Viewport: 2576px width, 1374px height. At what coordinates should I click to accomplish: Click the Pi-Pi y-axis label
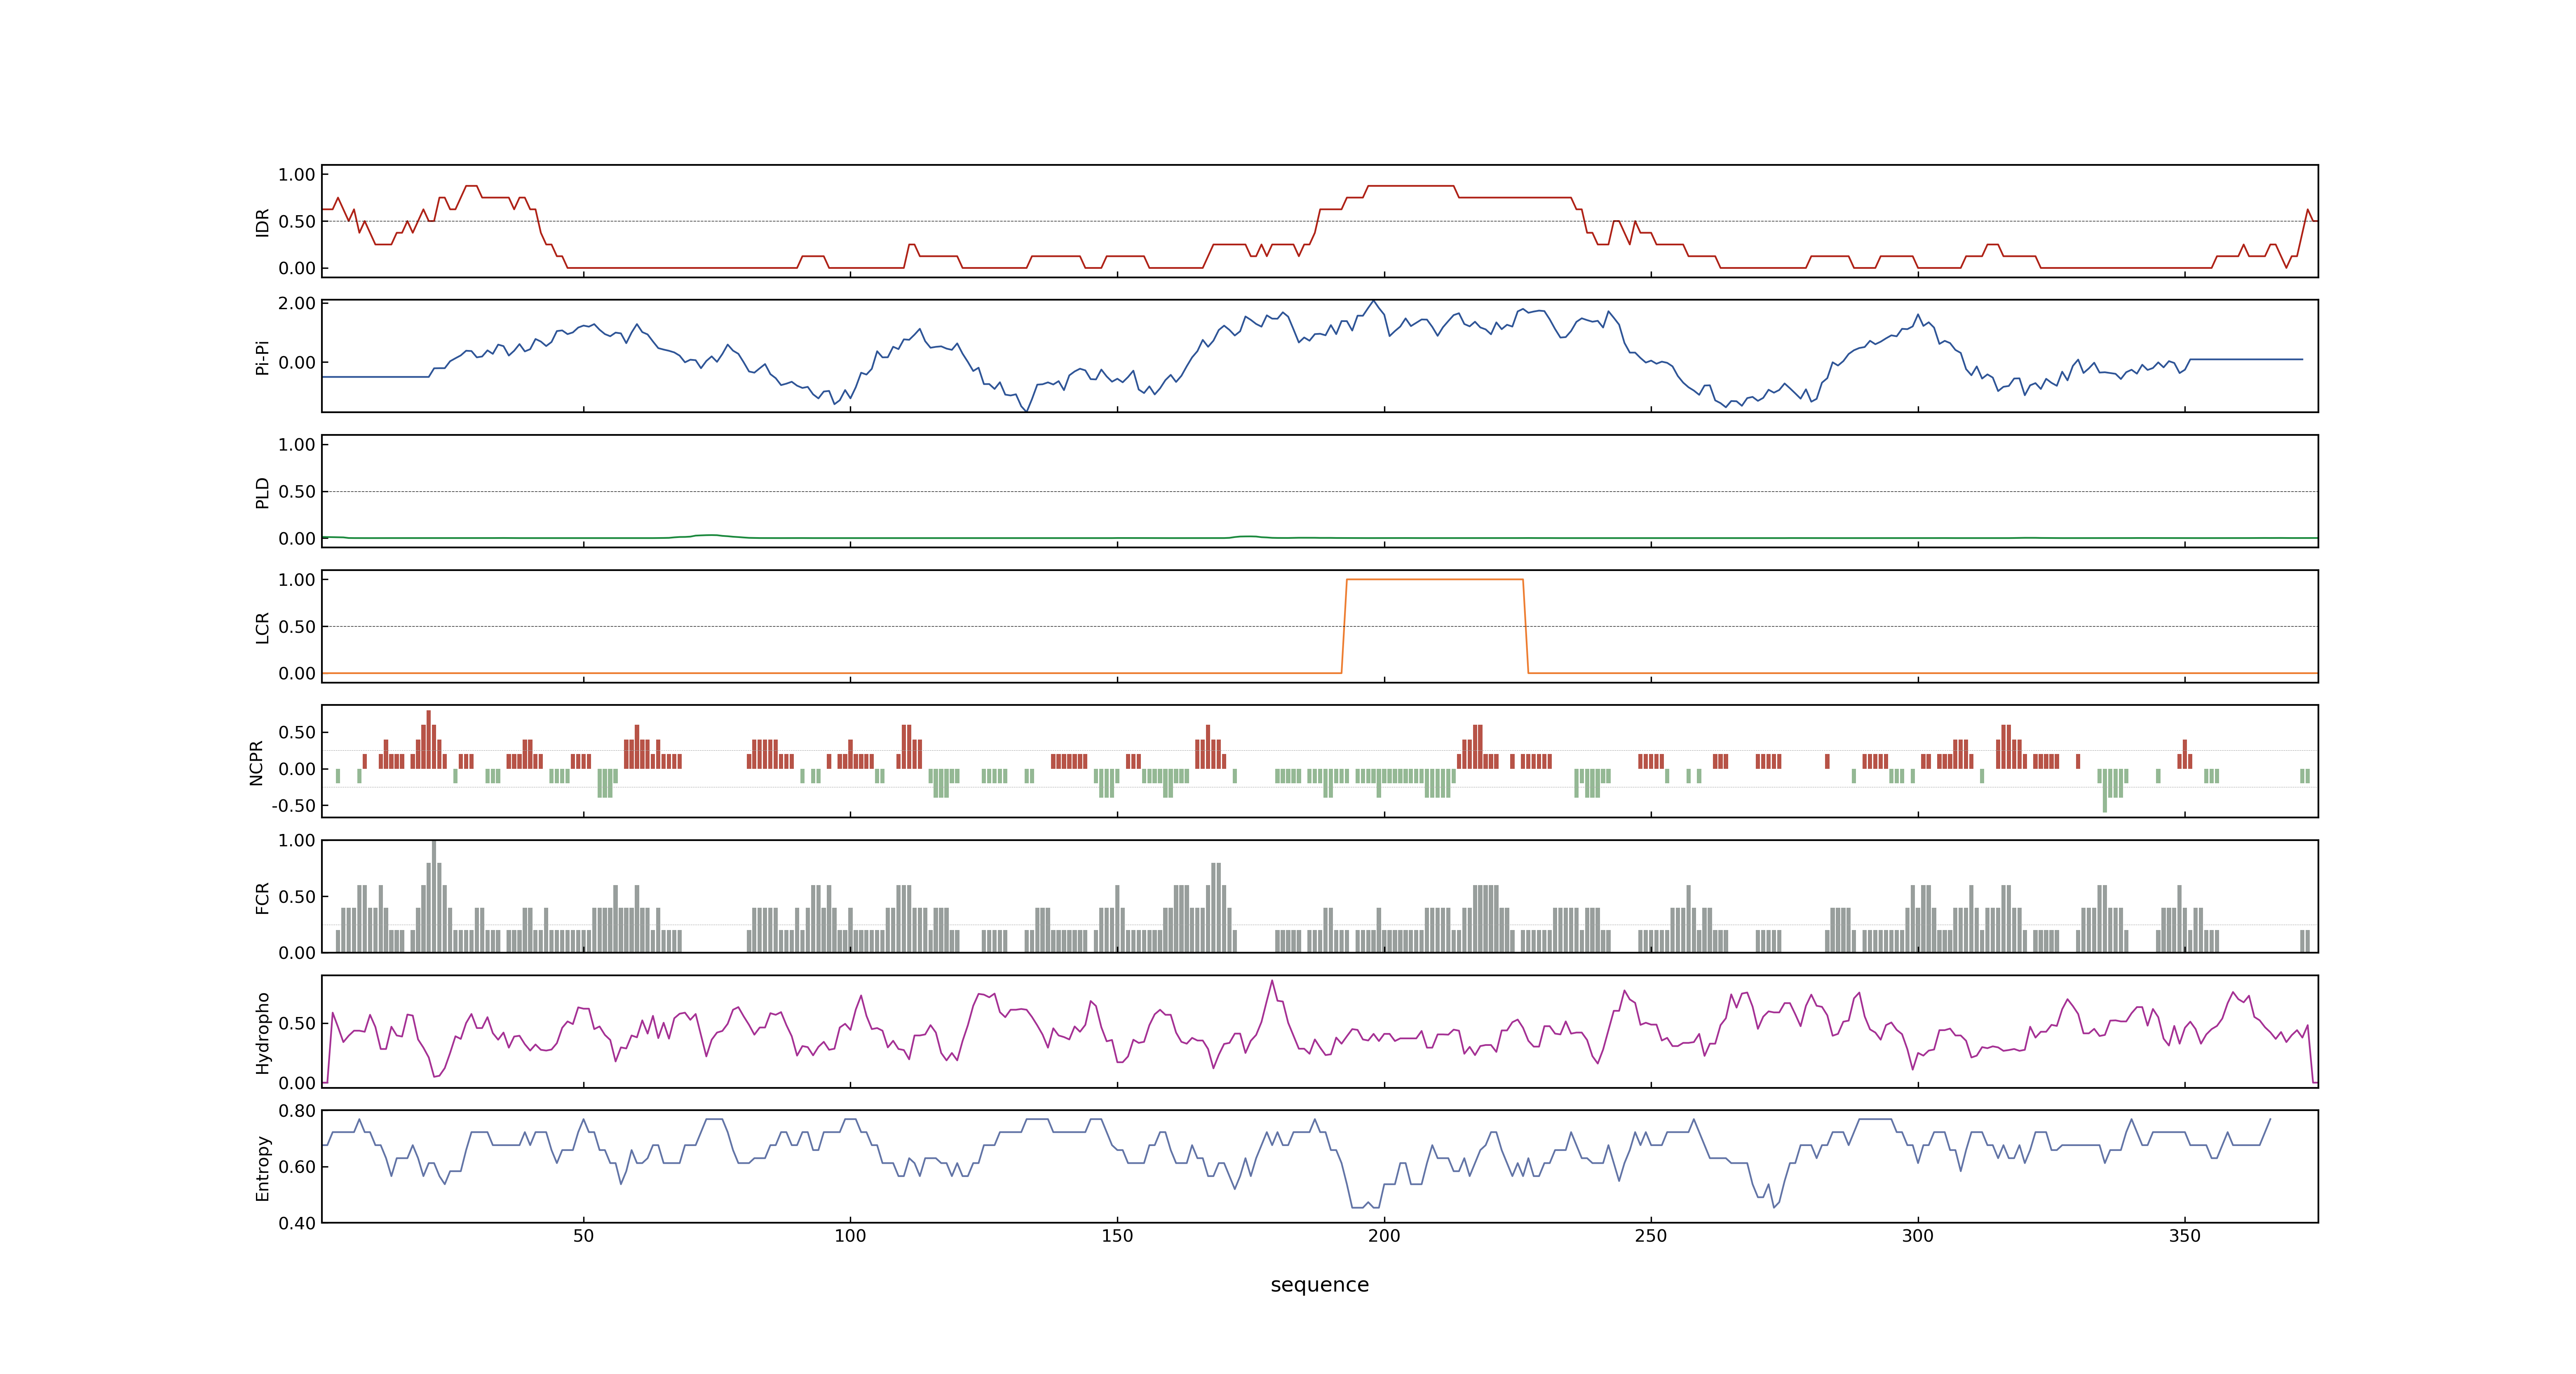click(x=262, y=357)
